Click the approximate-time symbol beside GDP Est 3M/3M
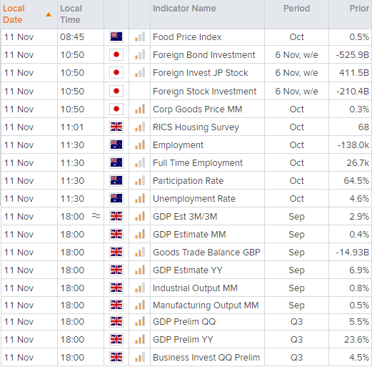Screen dimensions: 372x367 pos(96,216)
